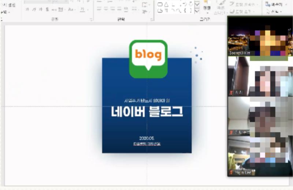Select the left brace shape

click(x=185, y=11)
